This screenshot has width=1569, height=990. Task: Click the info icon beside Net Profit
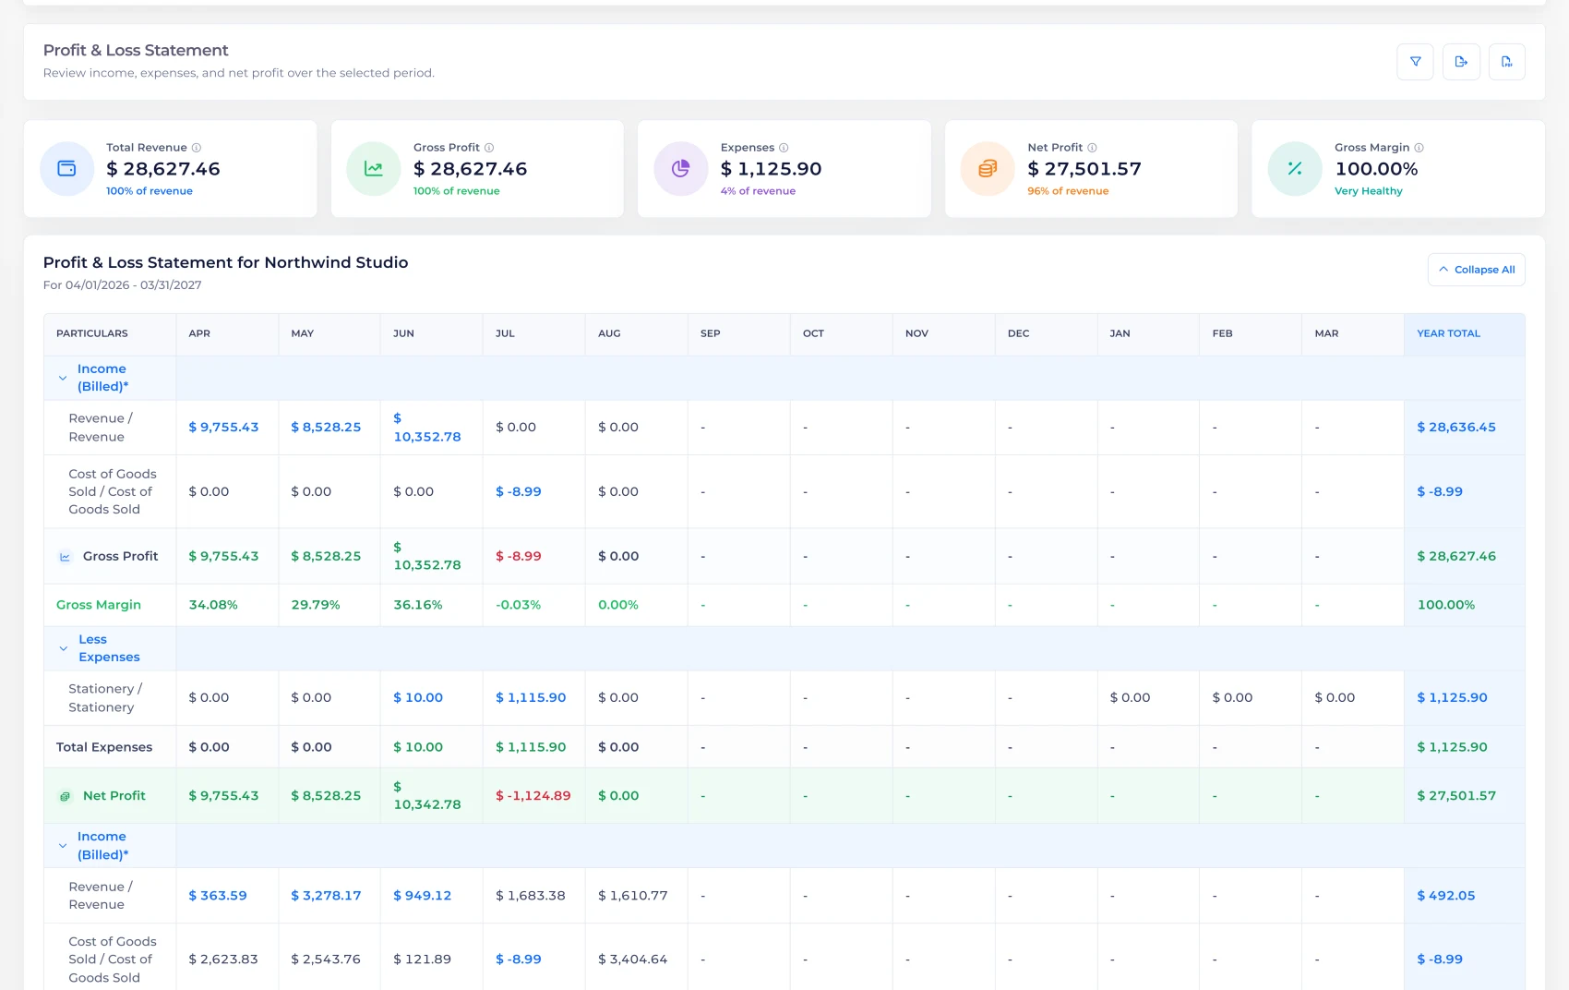click(1092, 148)
